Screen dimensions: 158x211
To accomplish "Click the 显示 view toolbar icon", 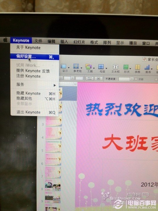I will pos(63,66).
